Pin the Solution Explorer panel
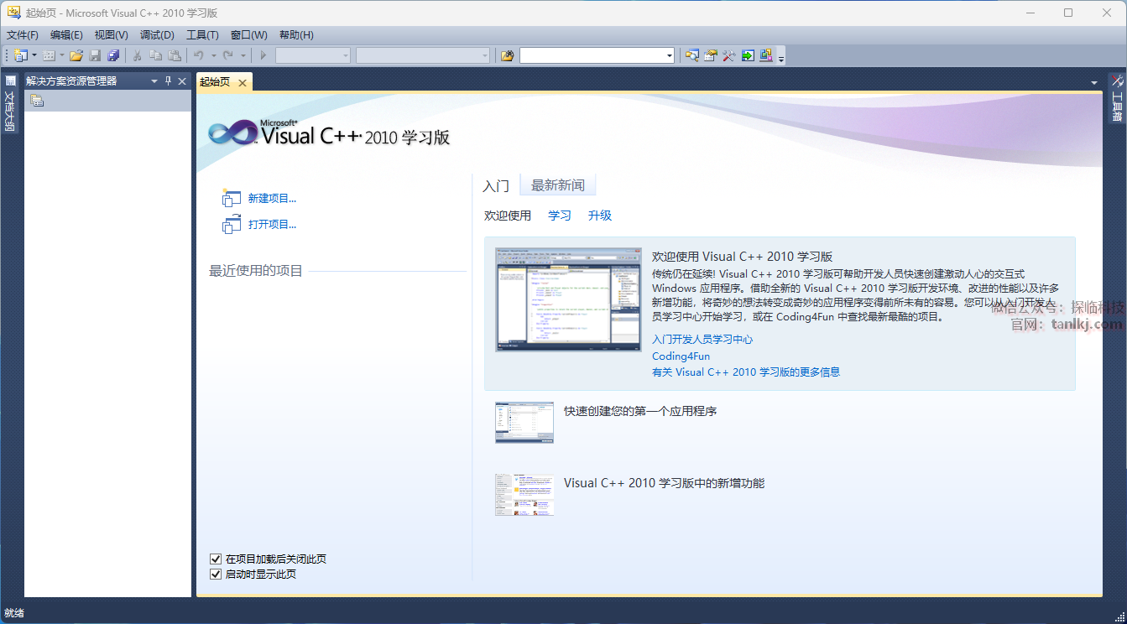This screenshot has width=1127, height=624. point(168,81)
